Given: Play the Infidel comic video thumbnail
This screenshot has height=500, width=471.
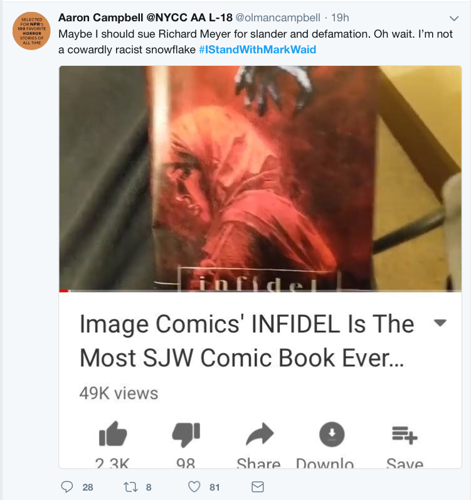Looking at the screenshot, I should click(260, 178).
